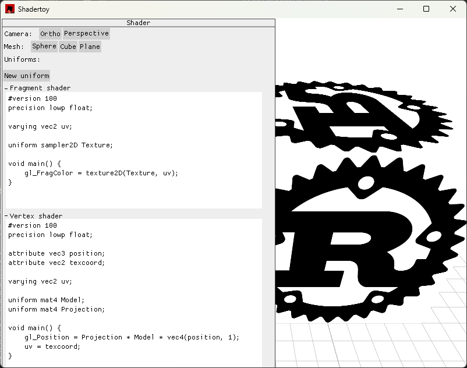Screen dimensions: 467x368
Task: Click the 'uniform mat4 Projection;' line
Action: pyautogui.click(x=56, y=309)
